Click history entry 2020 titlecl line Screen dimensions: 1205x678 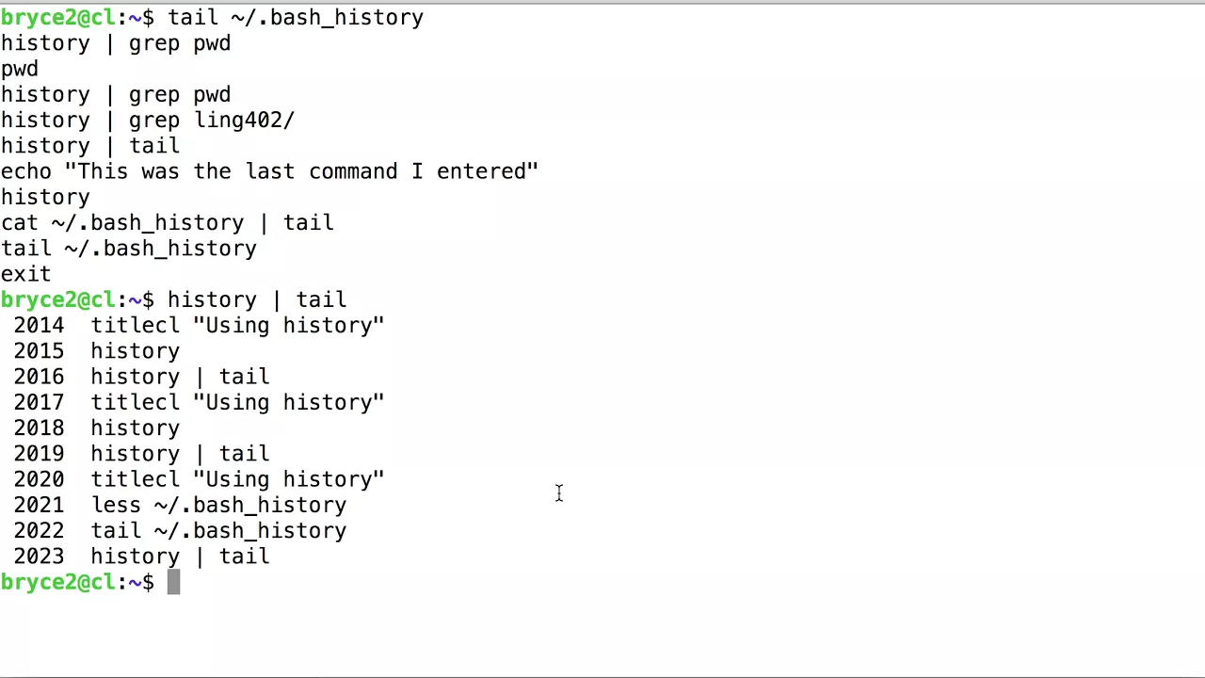click(x=200, y=479)
